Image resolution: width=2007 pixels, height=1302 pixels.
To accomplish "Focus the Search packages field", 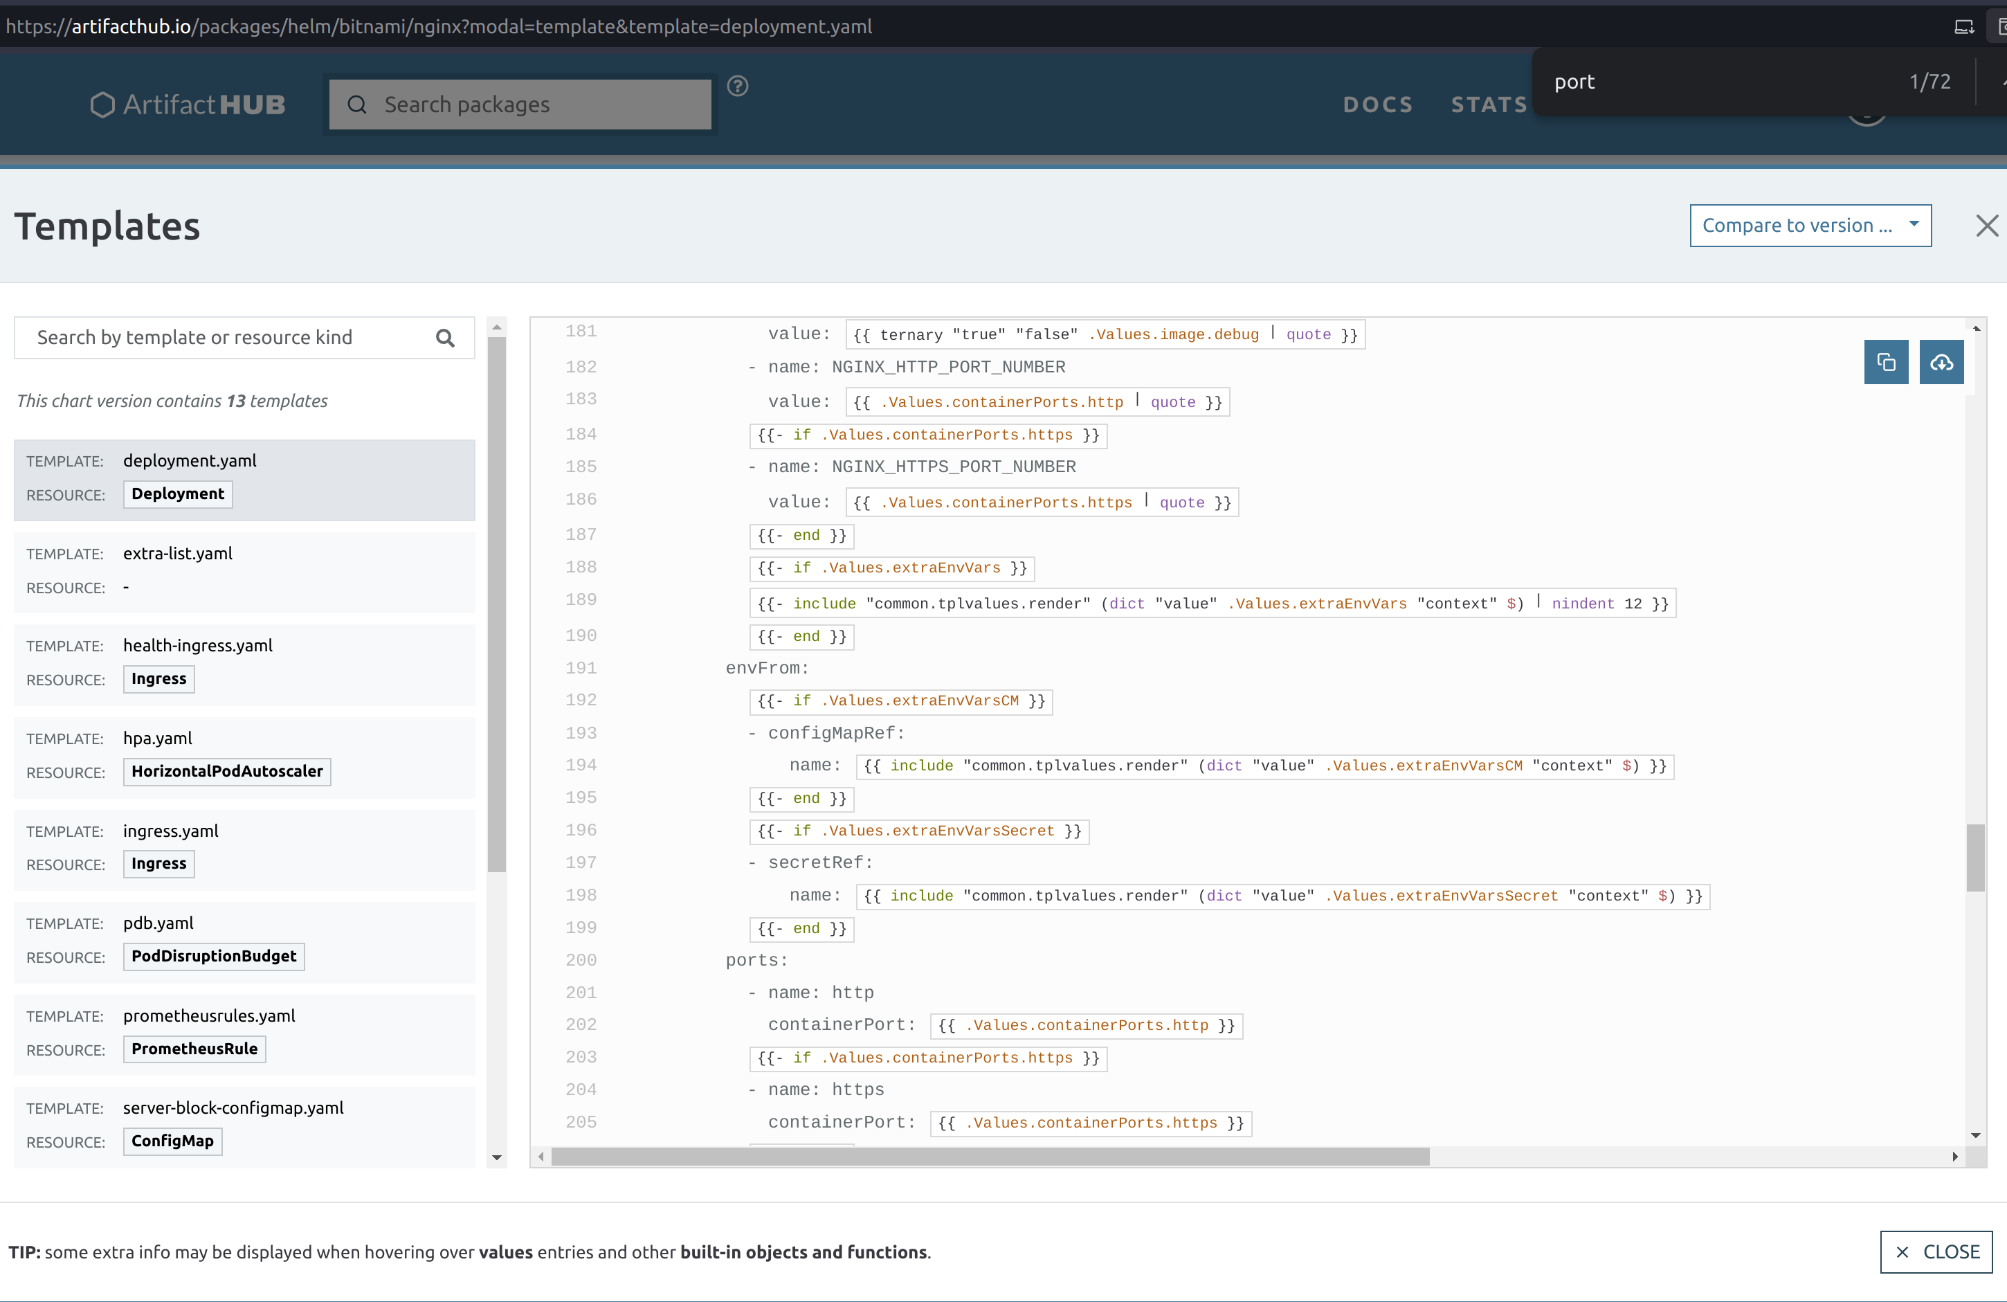I will (540, 105).
